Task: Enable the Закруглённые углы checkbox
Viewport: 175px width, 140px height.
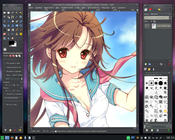Action: tap(5, 67)
